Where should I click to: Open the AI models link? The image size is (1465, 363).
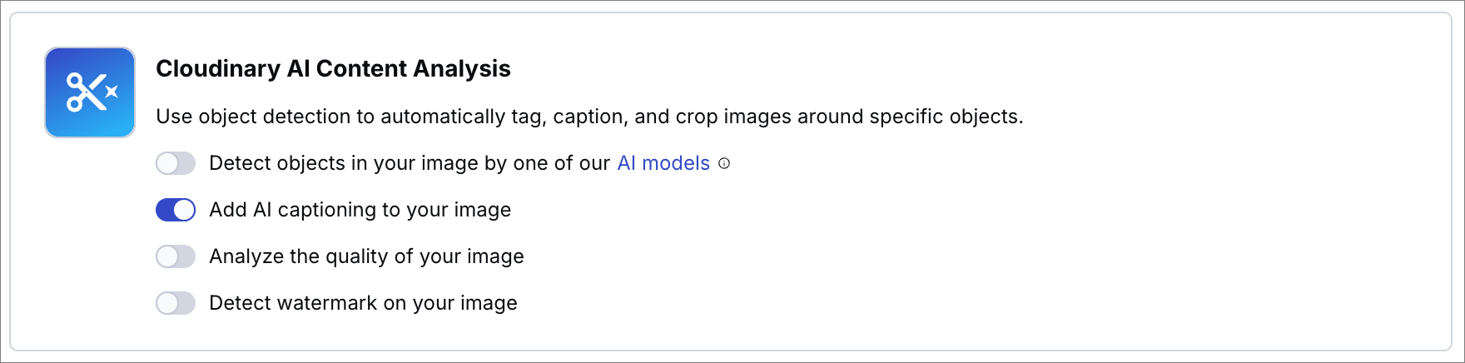pos(663,163)
